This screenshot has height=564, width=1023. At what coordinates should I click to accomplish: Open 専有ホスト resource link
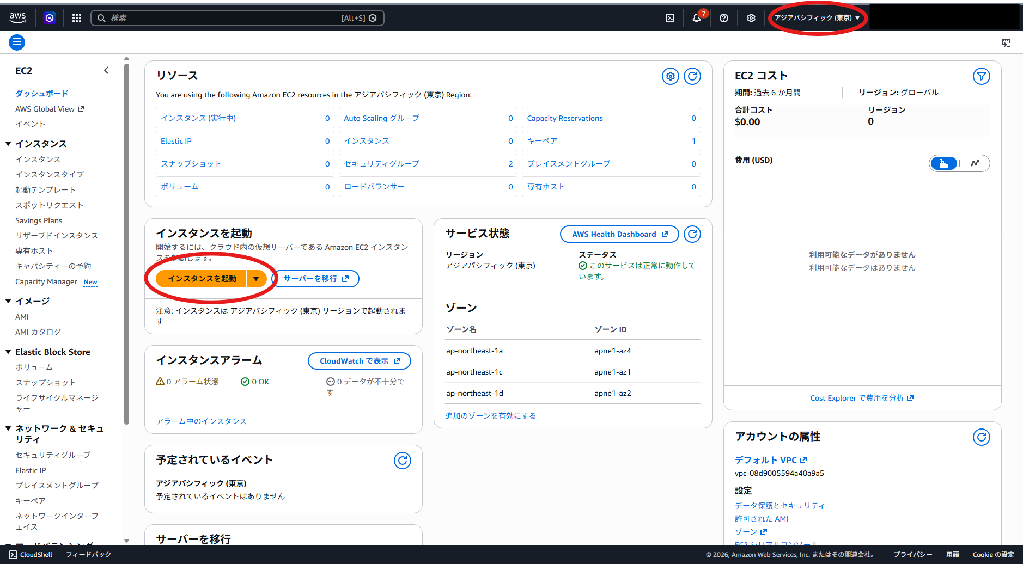(x=546, y=187)
